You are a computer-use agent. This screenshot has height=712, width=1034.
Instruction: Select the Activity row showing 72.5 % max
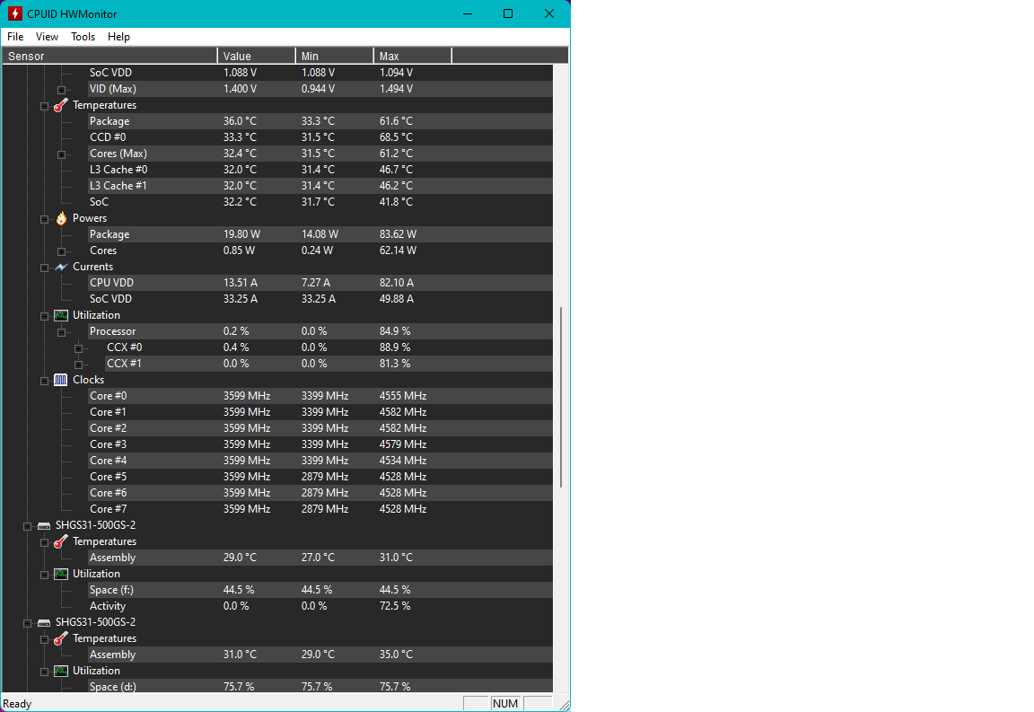[x=320, y=606]
